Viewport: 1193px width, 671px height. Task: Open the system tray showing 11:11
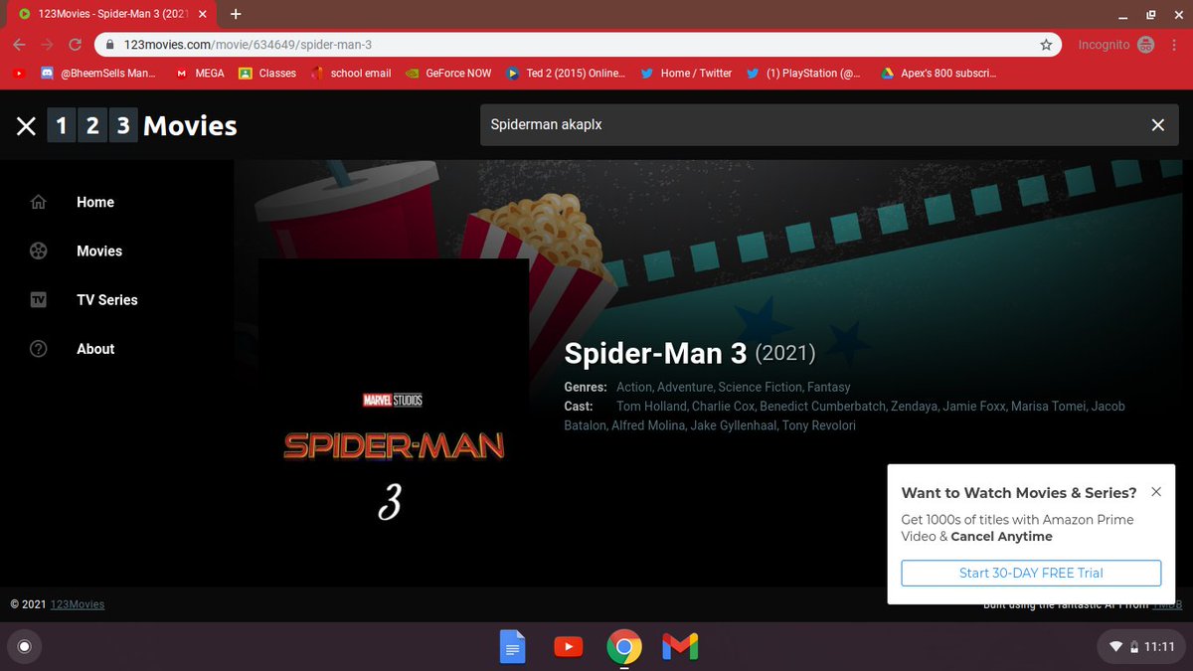click(x=1142, y=647)
